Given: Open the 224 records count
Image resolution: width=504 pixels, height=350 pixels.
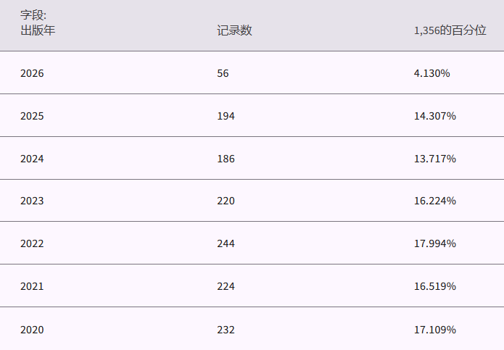Looking at the screenshot, I should [226, 286].
